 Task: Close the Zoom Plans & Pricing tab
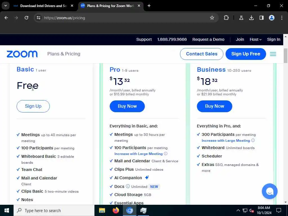click(x=139, y=6)
